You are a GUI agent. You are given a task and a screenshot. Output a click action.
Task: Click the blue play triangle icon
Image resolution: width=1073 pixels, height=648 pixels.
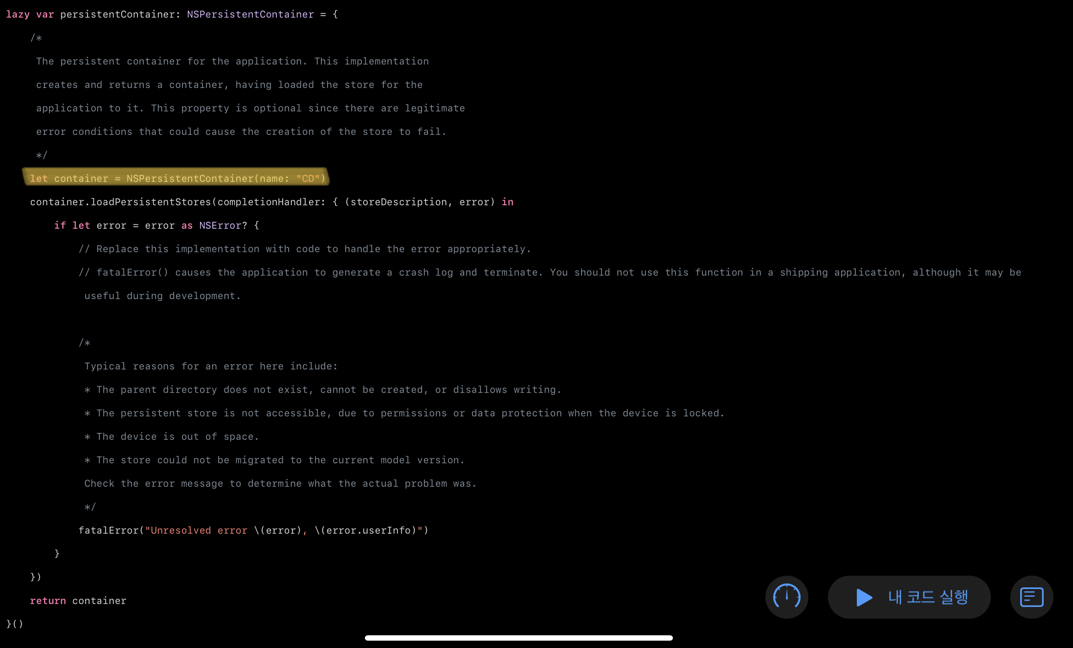(x=864, y=597)
